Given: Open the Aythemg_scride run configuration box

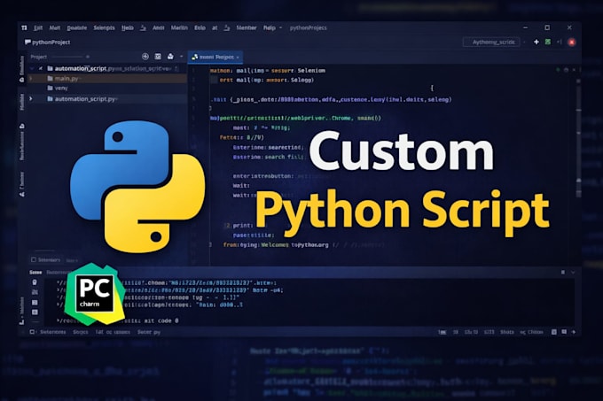Looking at the screenshot, I should tap(491, 42).
